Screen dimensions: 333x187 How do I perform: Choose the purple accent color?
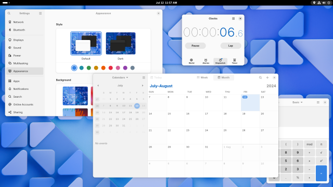coord(125,68)
